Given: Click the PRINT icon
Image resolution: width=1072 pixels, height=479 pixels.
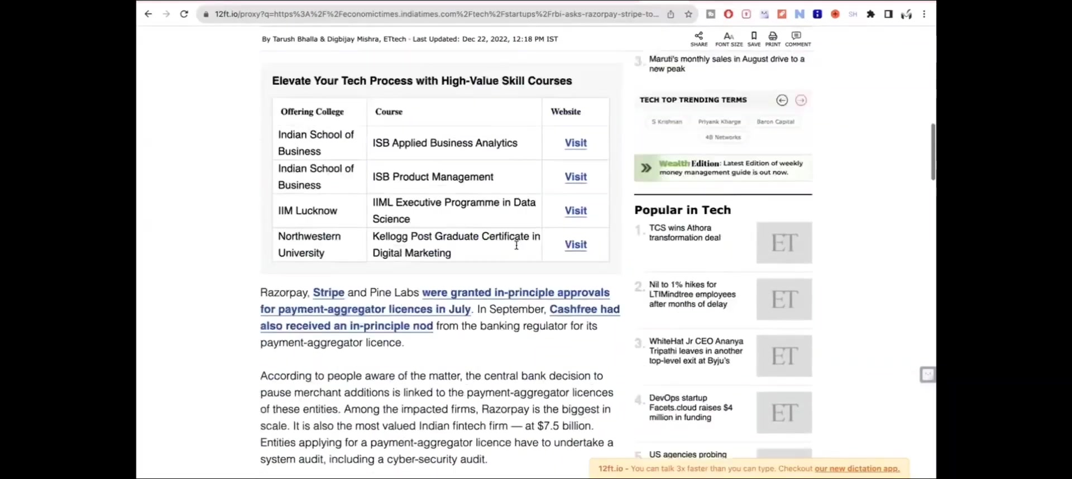Looking at the screenshot, I should [773, 39].
